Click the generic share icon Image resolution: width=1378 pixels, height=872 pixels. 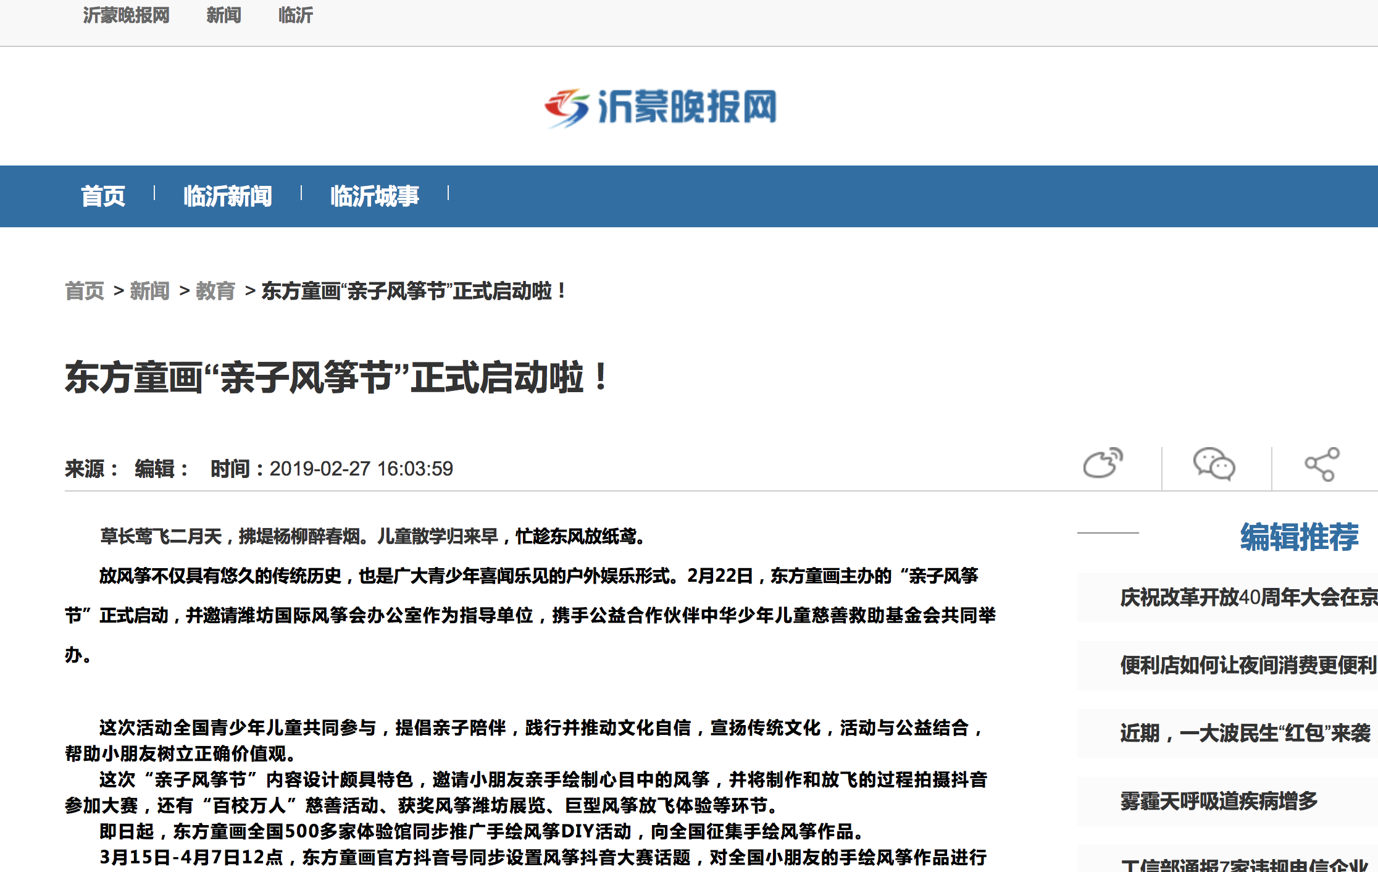tap(1321, 464)
